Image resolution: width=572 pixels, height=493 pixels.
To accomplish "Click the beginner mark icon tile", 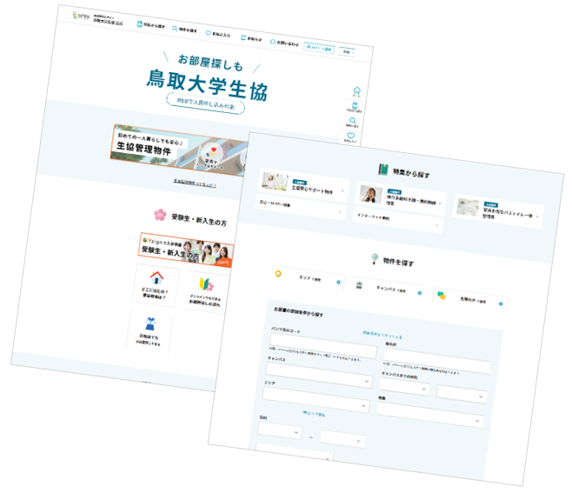I will point(207,284).
